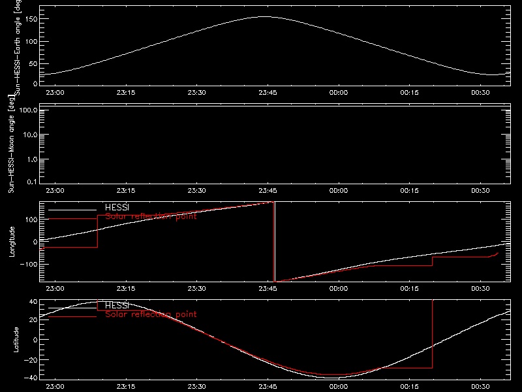The image size is (522, 392).
Task: Click the 20 tick on Latitude axis
Action: 33,319
